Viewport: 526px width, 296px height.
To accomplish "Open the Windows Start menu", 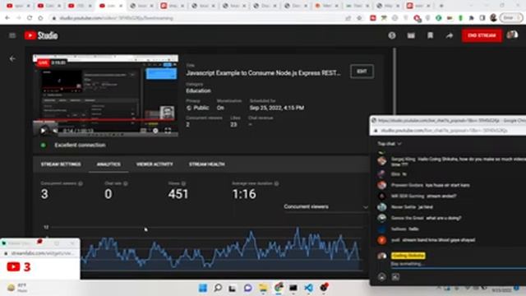I will pyautogui.click(x=203, y=288).
